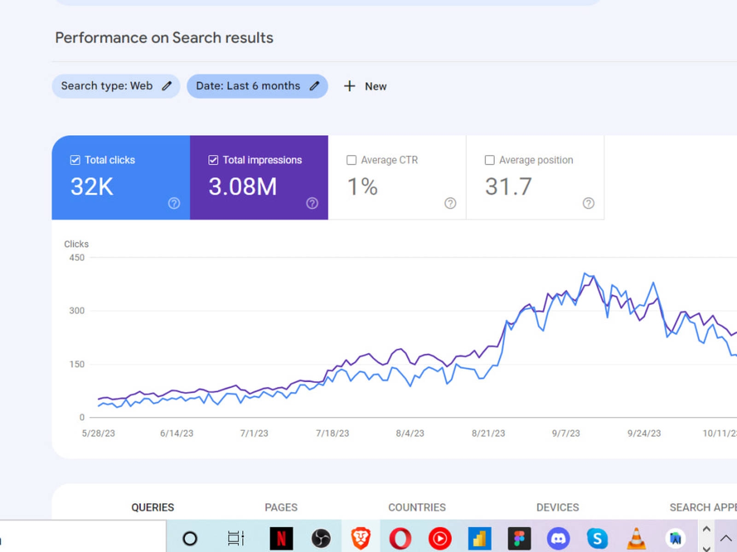Enable the Average CTR checkbox
The image size is (737, 552).
click(351, 160)
